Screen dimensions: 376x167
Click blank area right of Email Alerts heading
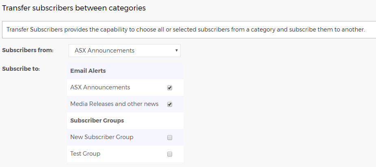144,71
